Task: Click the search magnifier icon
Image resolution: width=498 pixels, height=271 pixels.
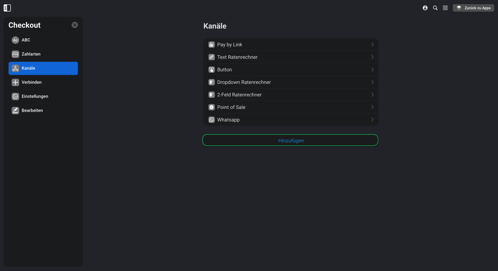Action: 435,8
